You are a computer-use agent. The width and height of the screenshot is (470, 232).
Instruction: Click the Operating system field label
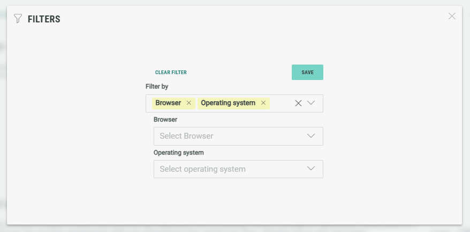click(x=179, y=153)
